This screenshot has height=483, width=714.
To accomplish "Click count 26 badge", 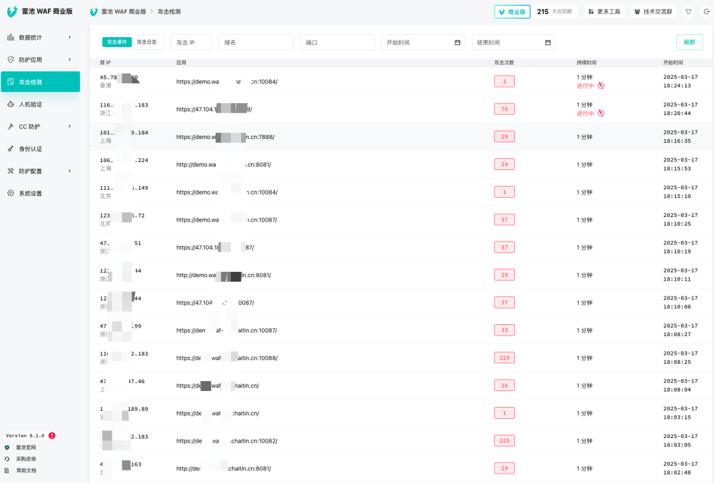I will 504,386.
